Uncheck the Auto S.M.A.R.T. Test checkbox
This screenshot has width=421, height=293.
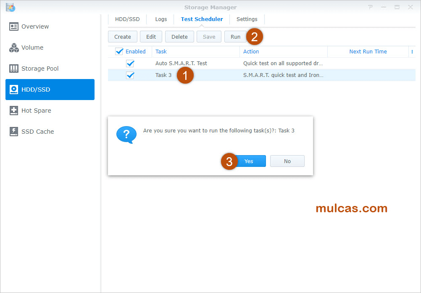click(130, 63)
